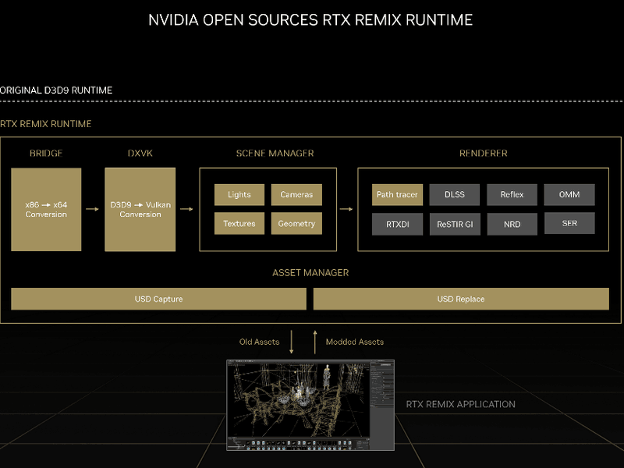Click the NRD box in Renderer
Viewport: 624px width, 468px height.
click(x=512, y=224)
